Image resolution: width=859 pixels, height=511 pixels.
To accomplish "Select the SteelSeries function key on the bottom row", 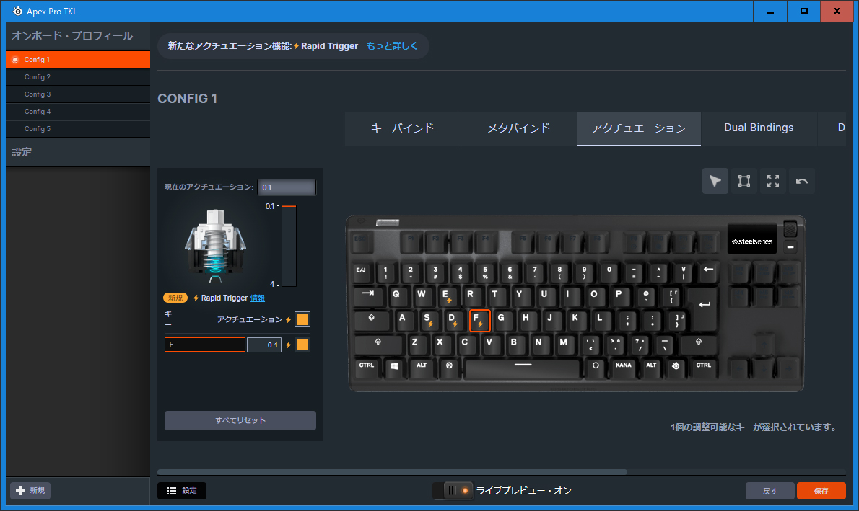I will click(x=676, y=367).
